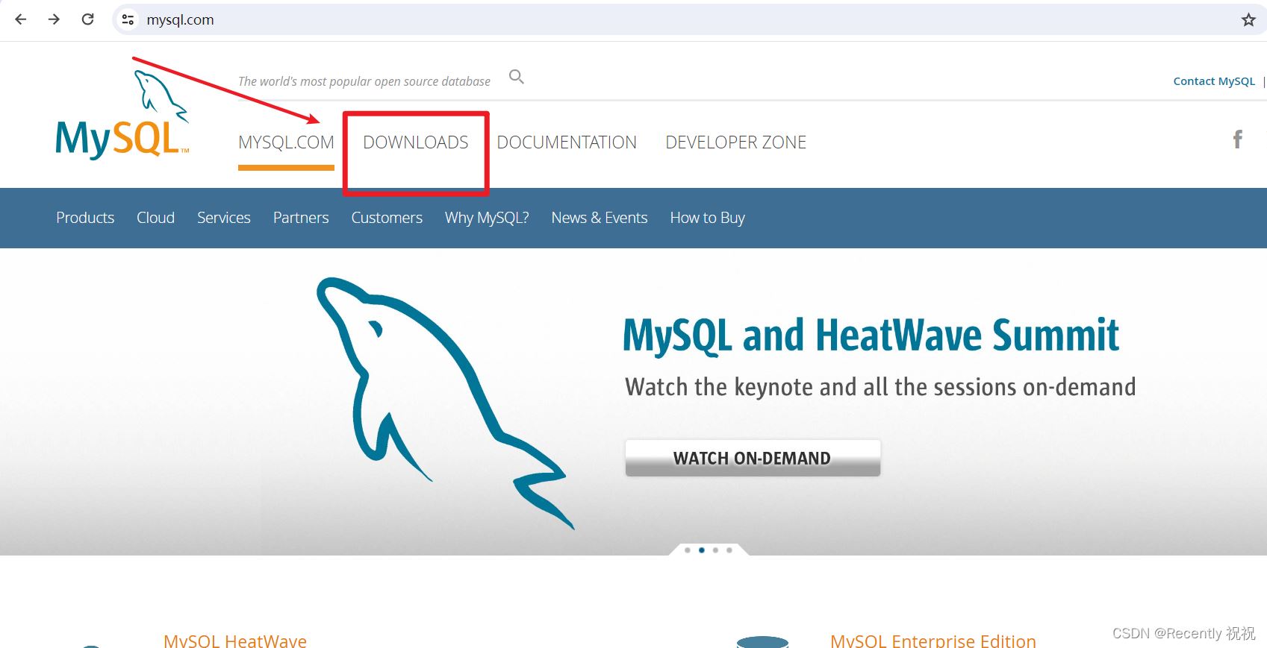Go to DOCUMENTATION tab
Viewport: 1267px width, 648px height.
[x=567, y=142]
